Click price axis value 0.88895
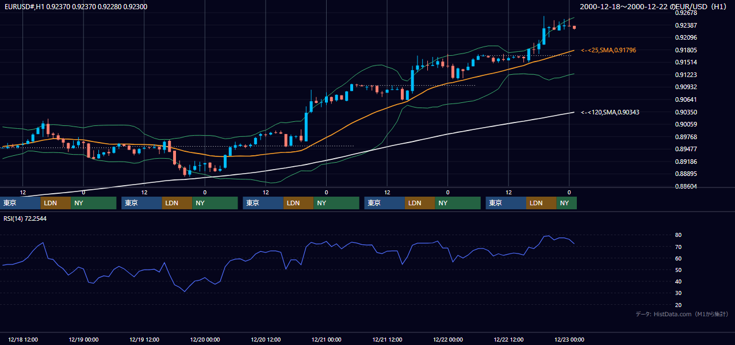This screenshot has height=345, width=735. tap(686, 174)
